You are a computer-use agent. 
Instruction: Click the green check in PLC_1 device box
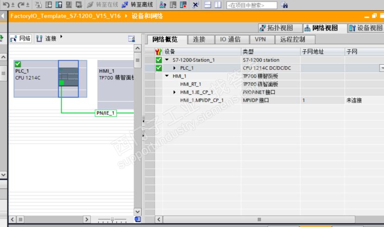(18, 64)
